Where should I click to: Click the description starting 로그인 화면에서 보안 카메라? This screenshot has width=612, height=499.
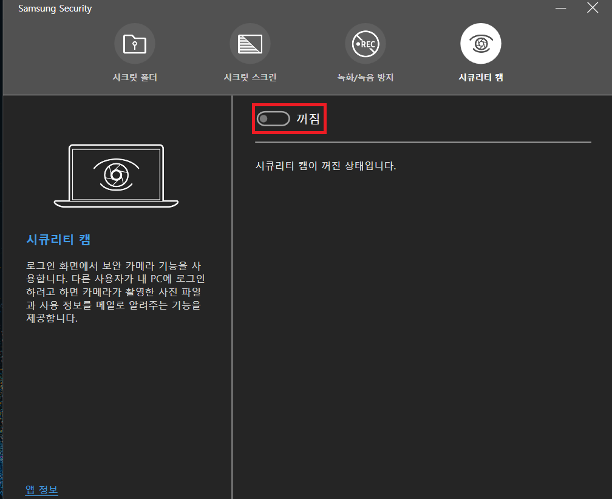point(115,292)
